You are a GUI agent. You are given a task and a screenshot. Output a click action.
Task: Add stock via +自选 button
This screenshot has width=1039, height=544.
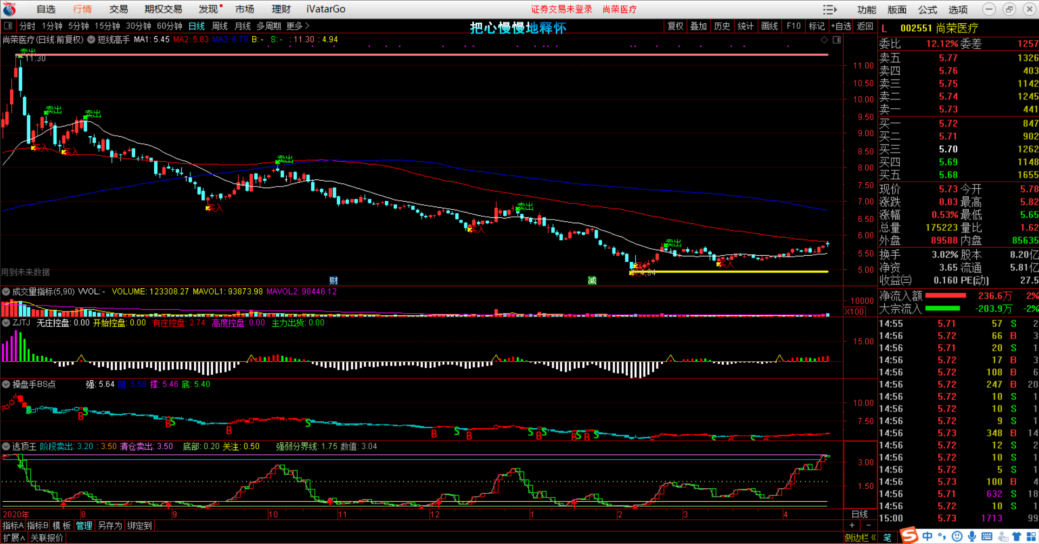click(841, 26)
